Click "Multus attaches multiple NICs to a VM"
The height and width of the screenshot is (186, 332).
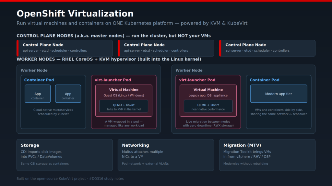[143, 154]
